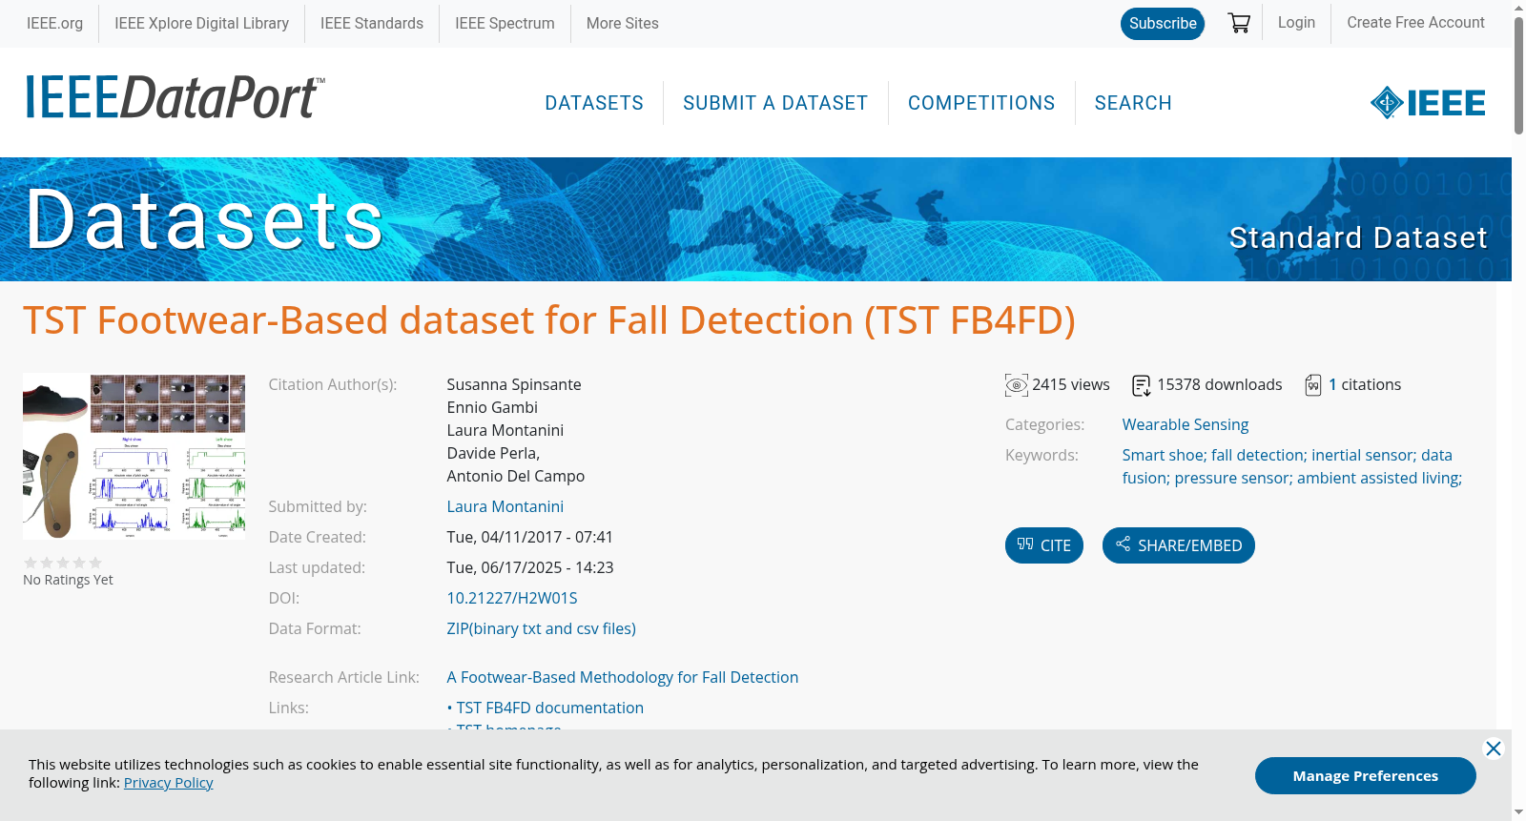Screen dimensions: 1526x821
Task: Open Laura Montanini submitter profile link
Action: click(x=505, y=506)
